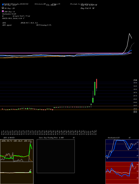This screenshot has width=139, height=184.
Task: Select the 'ADX signal:' label
Action: point(7,25)
